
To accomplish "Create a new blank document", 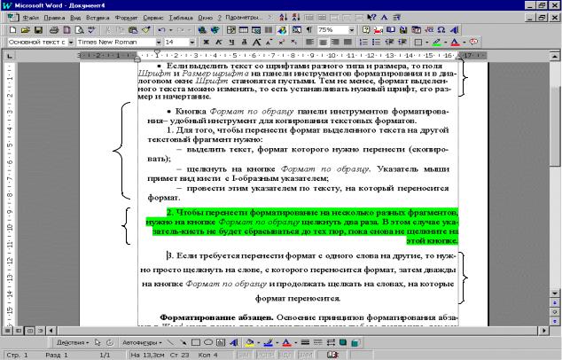I will (x=12, y=30).
